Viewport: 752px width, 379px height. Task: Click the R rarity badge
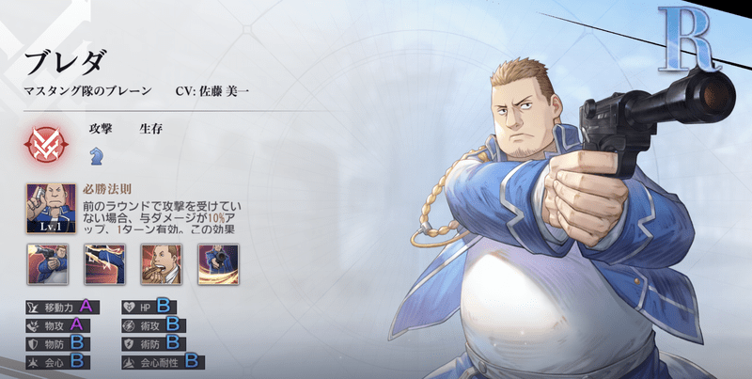[x=689, y=39]
